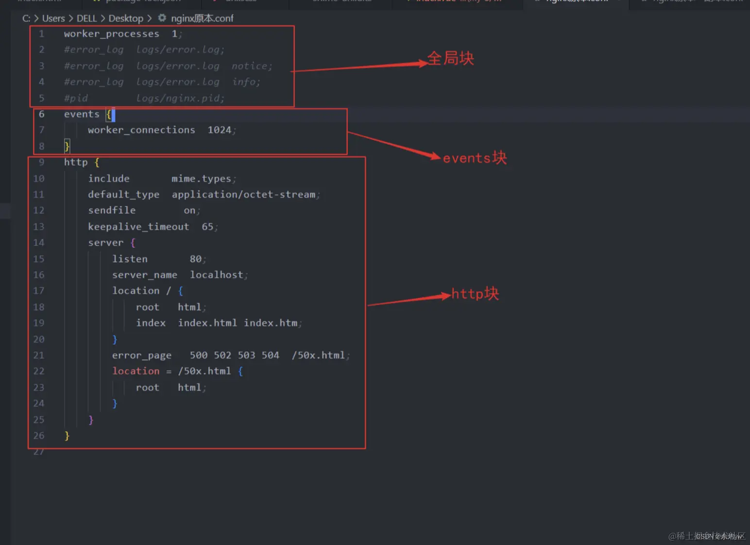Screen dimensions: 750x545
Task: Click 'error_page' on line 21
Action: click(142, 356)
